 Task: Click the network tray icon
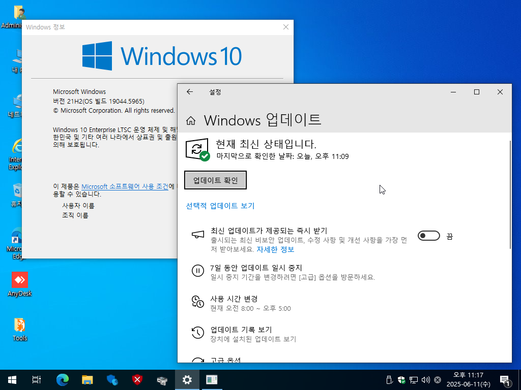coord(413,380)
